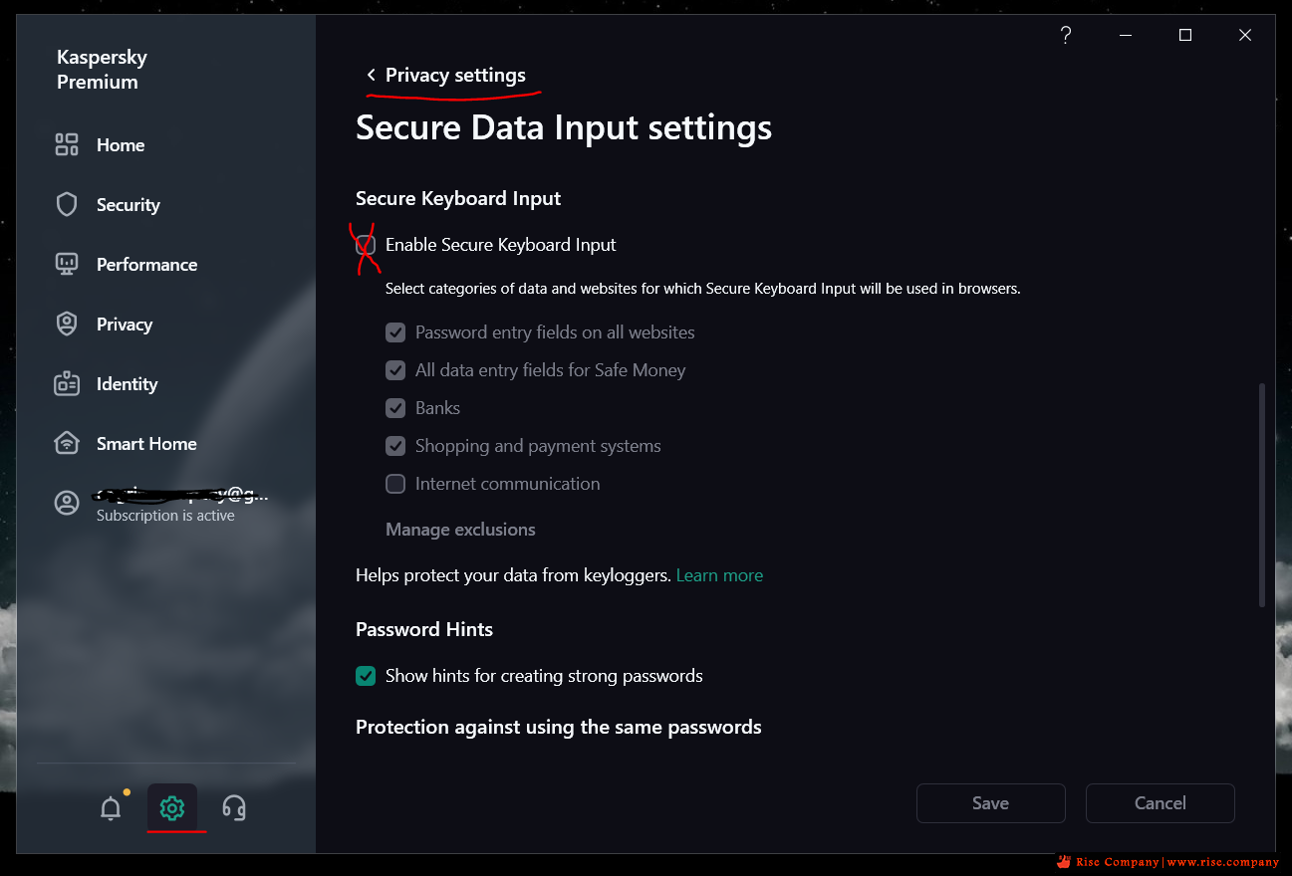Open the Home dashboard icon
Screen dimensions: 1292x876
67,145
